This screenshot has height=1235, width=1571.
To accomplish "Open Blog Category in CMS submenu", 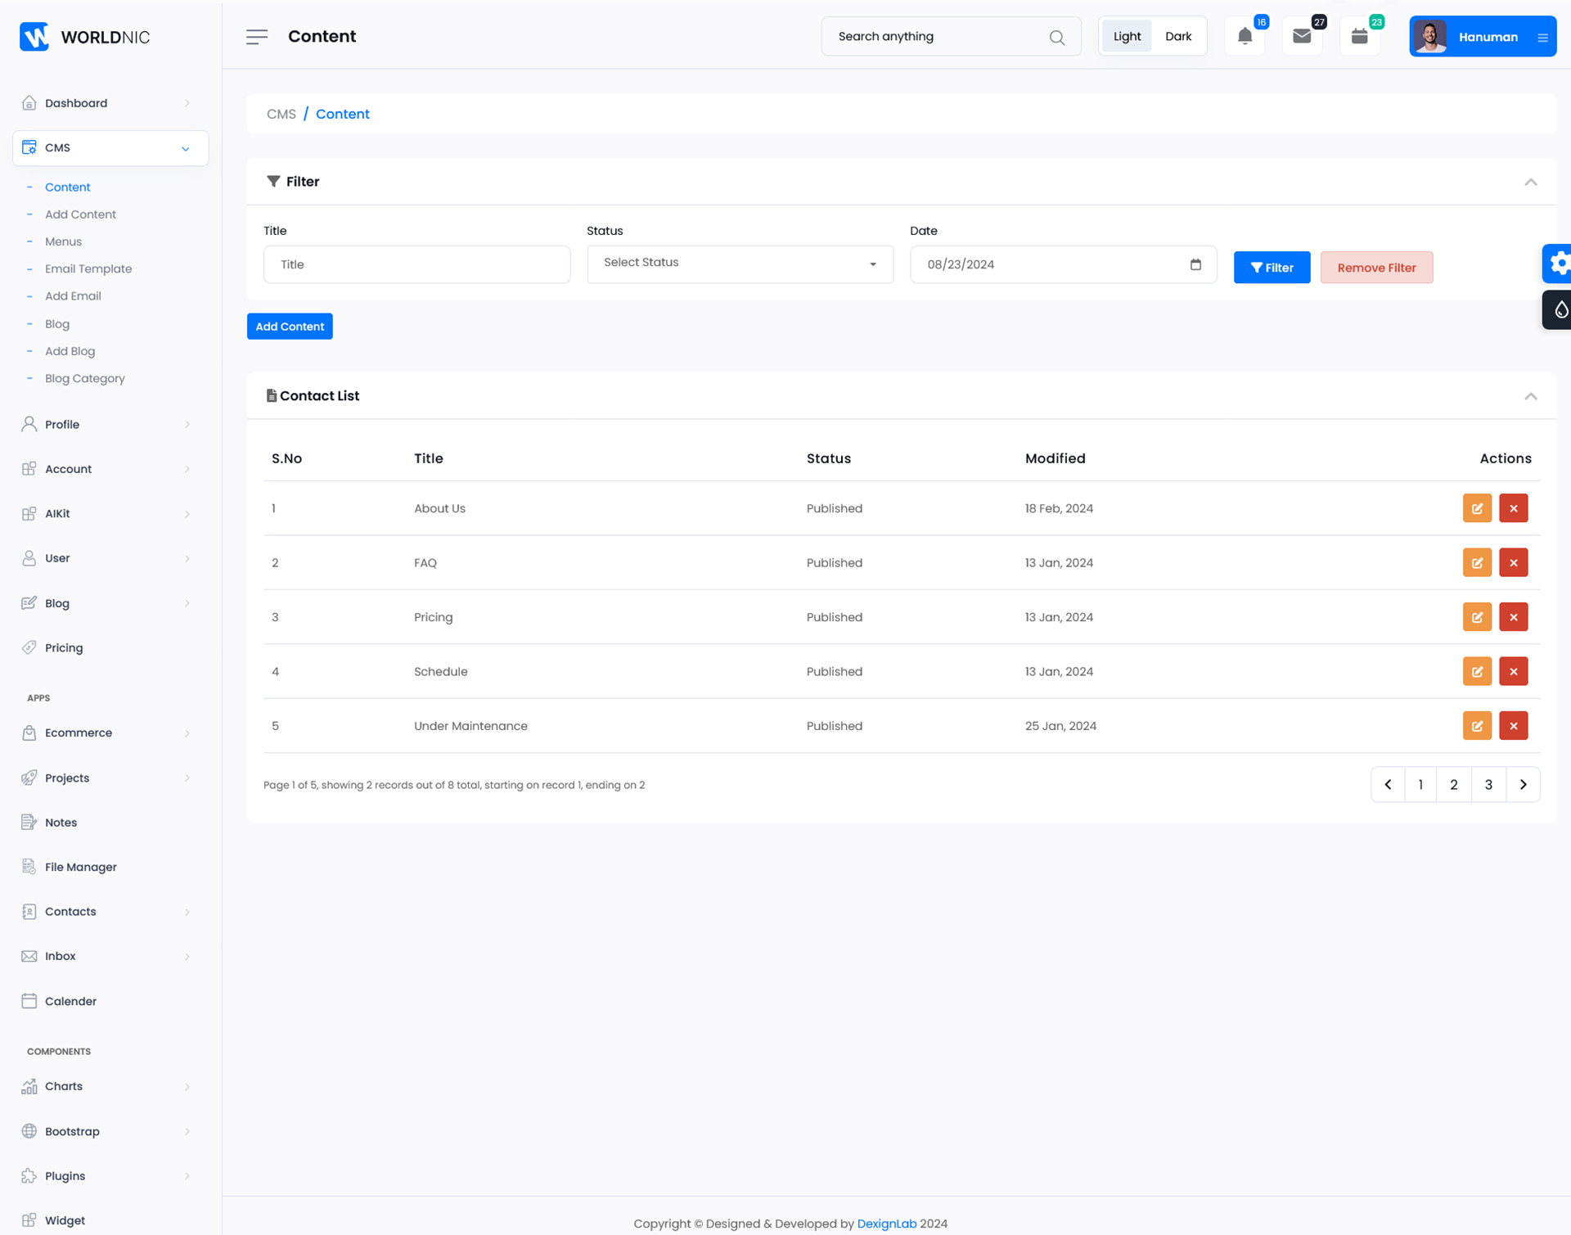I will coord(85,378).
